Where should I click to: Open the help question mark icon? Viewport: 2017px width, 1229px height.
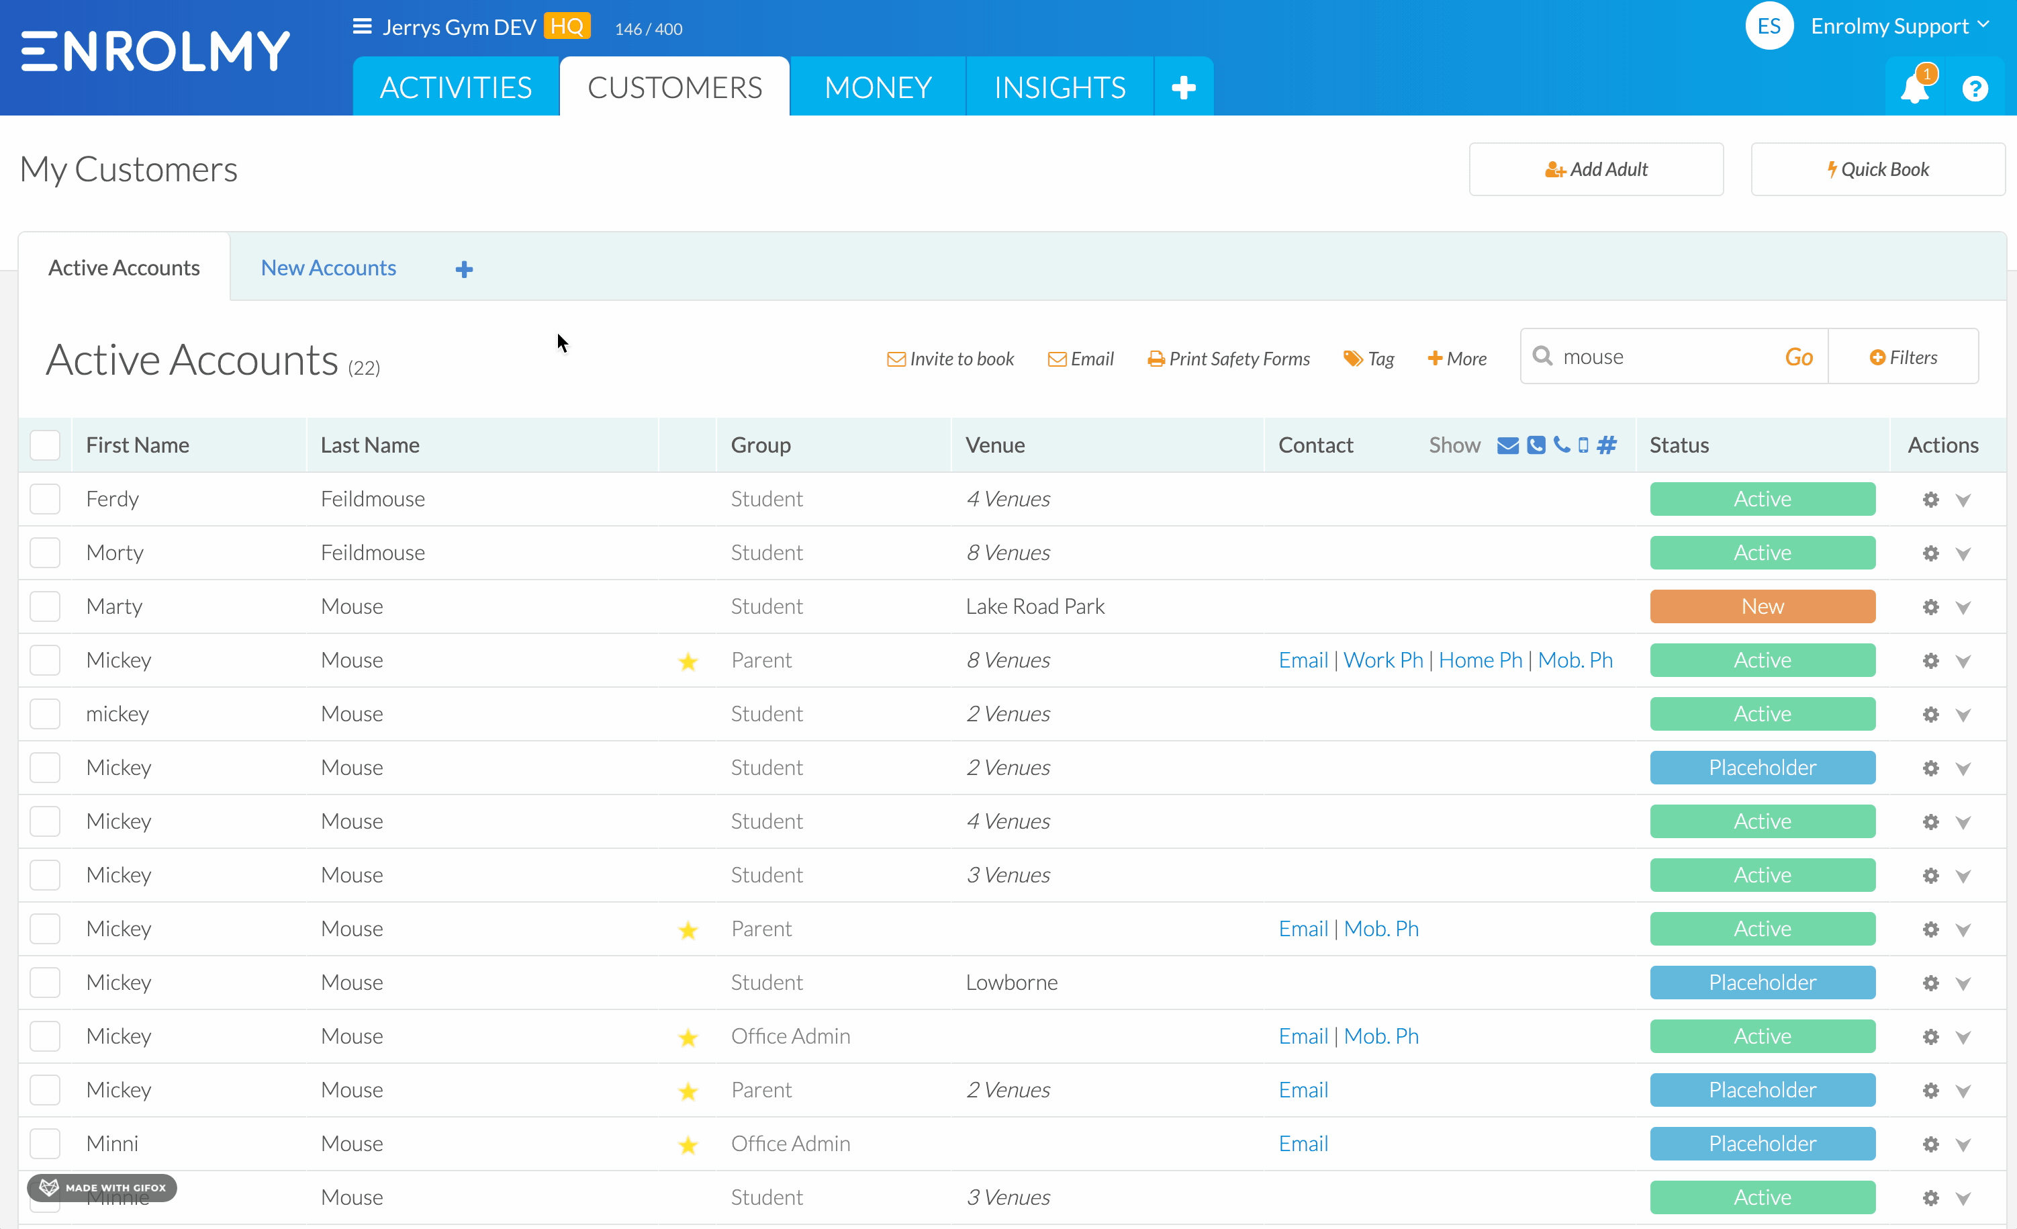pos(1975,89)
